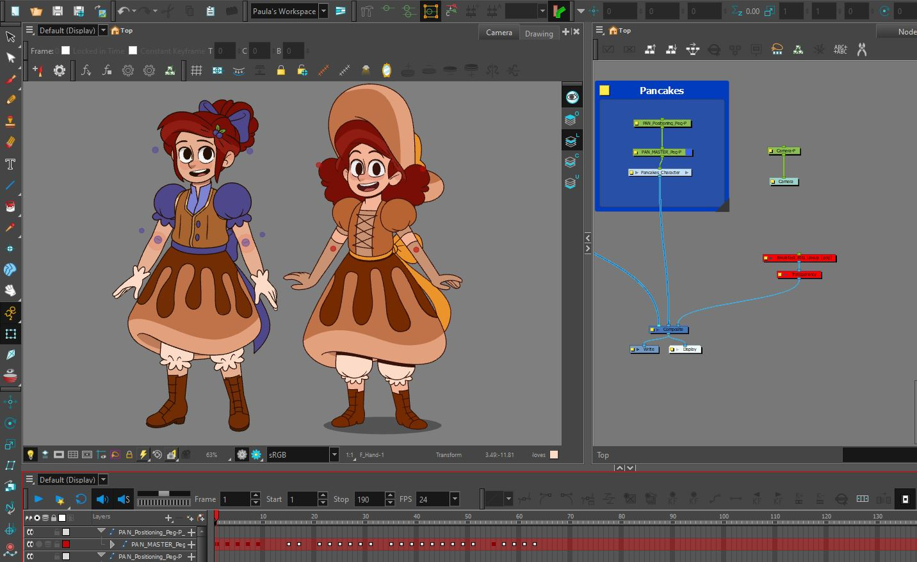The height and width of the screenshot is (562, 917).
Task: Open the sRGB colour space dropdown
Action: coord(334,454)
